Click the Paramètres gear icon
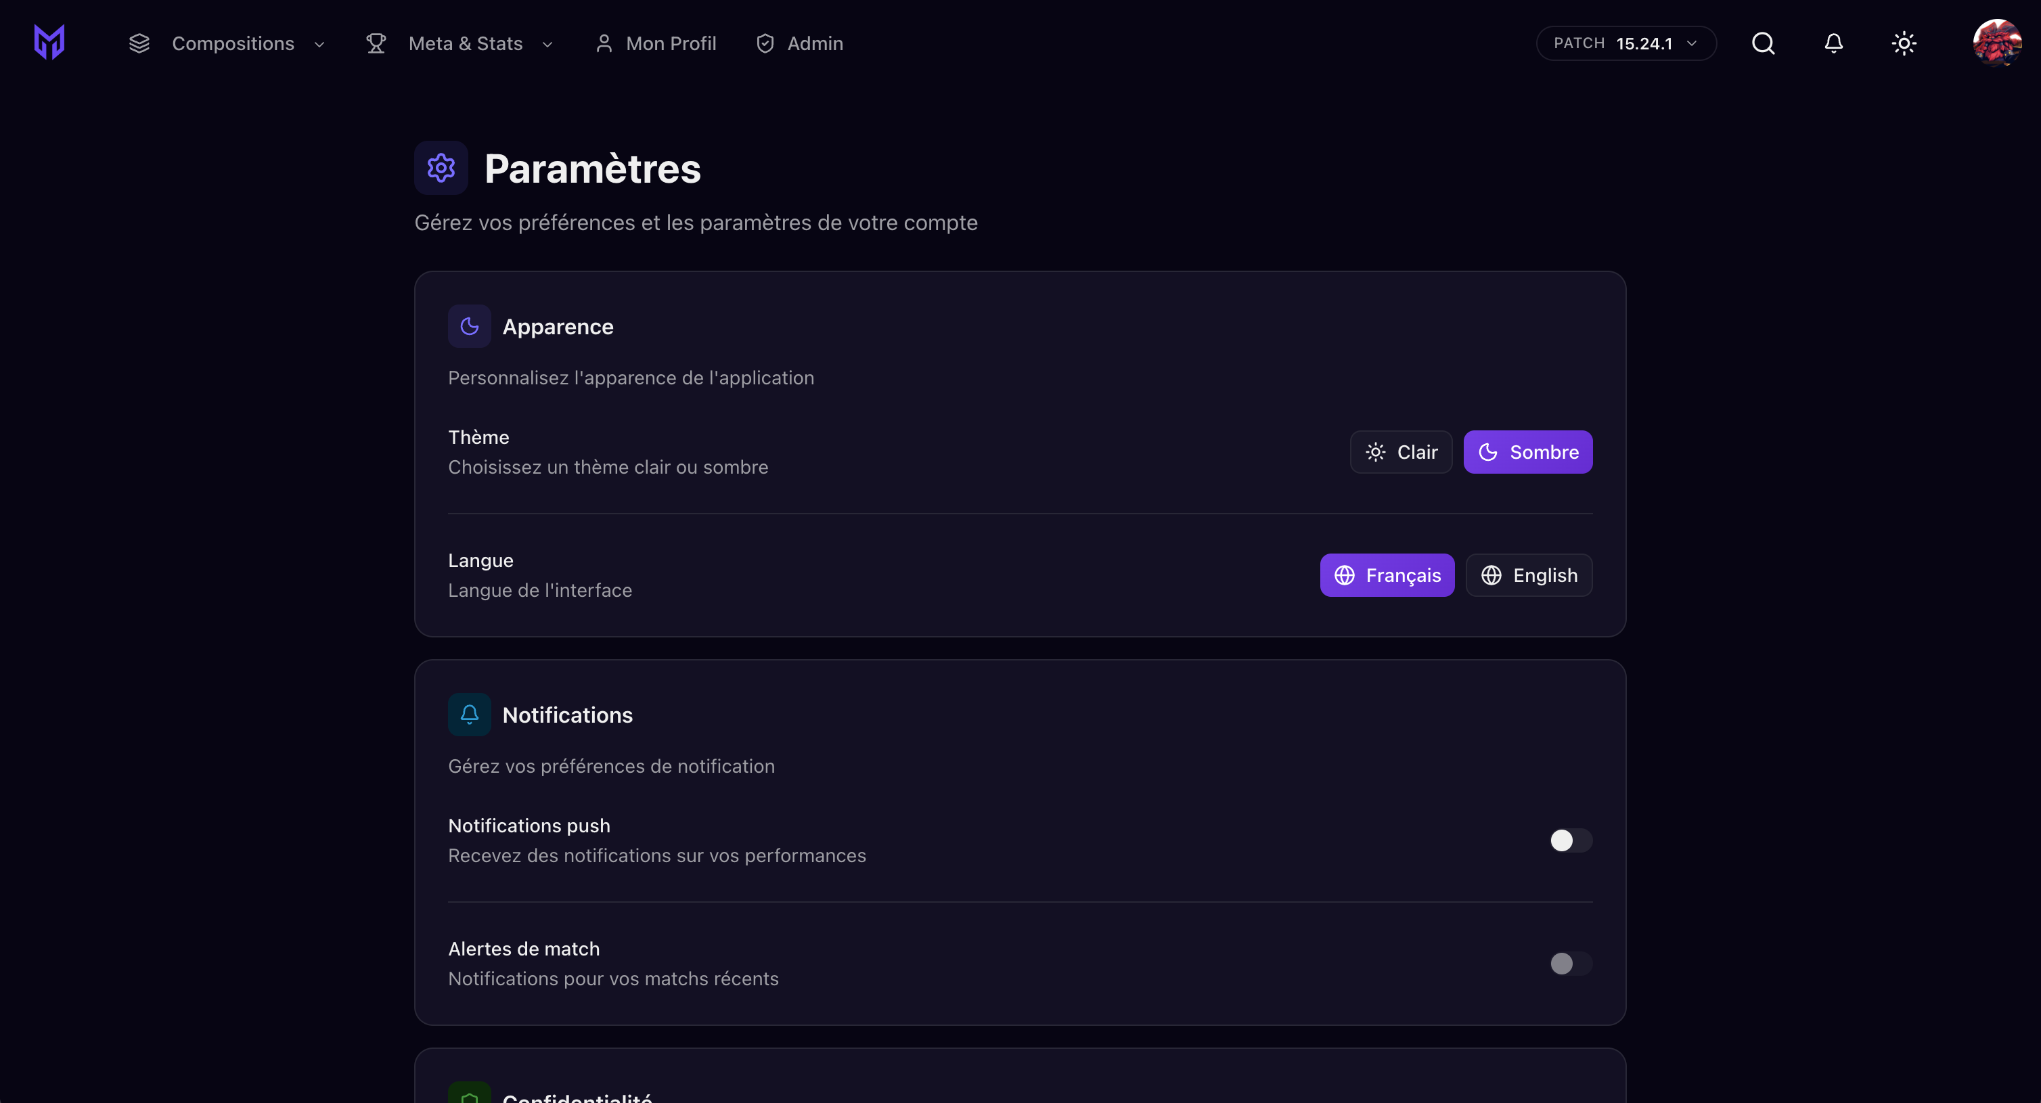The image size is (2041, 1103). click(441, 168)
